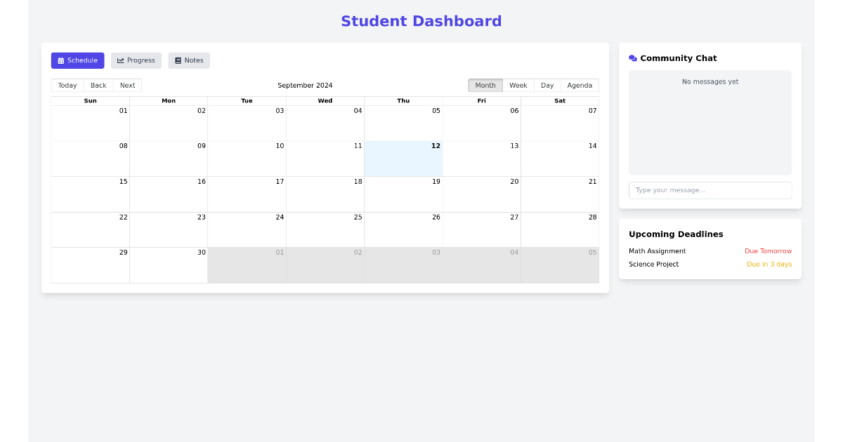Switch to the Notes tab
The image size is (843, 442).
tap(189, 61)
